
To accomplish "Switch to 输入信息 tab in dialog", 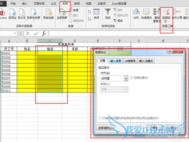I will tap(116, 61).
